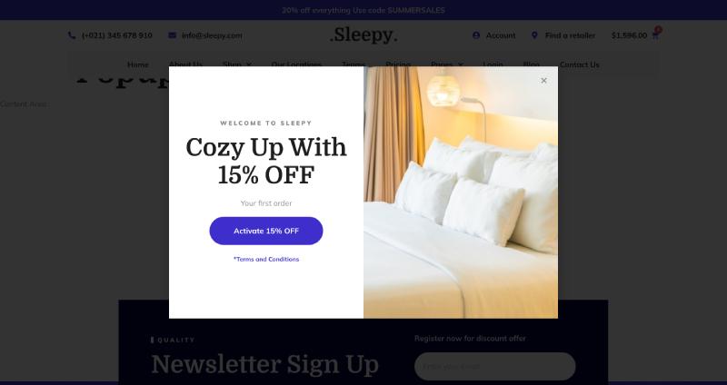The height and width of the screenshot is (385, 727).
Task: Click the info@sleepy.com email link
Action: coord(212,35)
